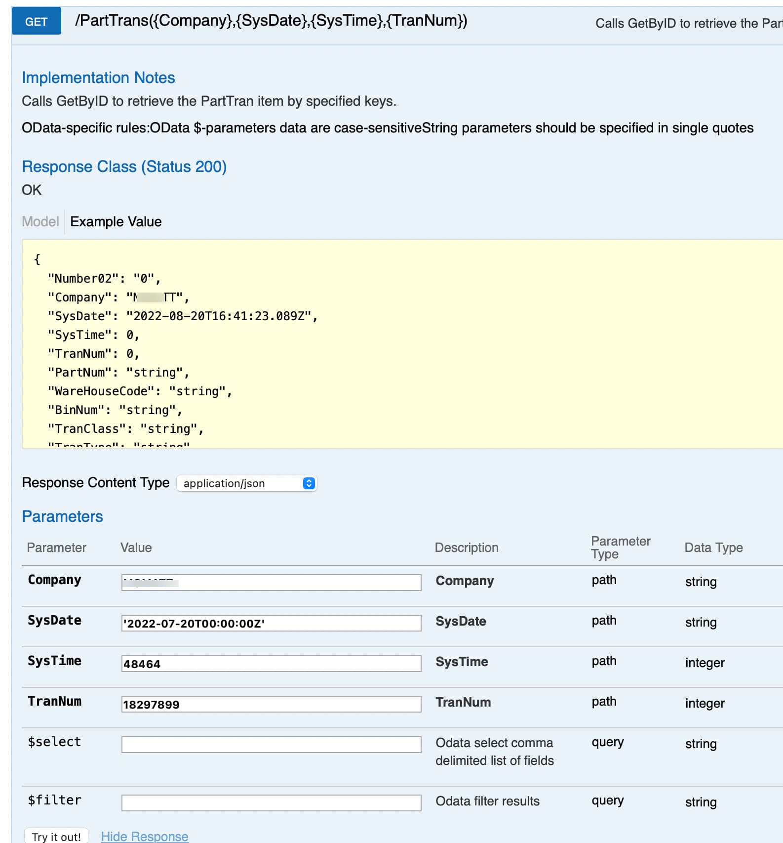Screen dimensions: 783x843
Task: Click the Company value input field
Action: [x=271, y=582]
